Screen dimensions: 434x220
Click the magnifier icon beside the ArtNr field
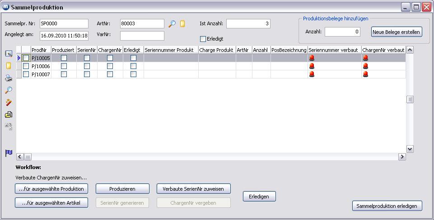pyautogui.click(x=172, y=24)
